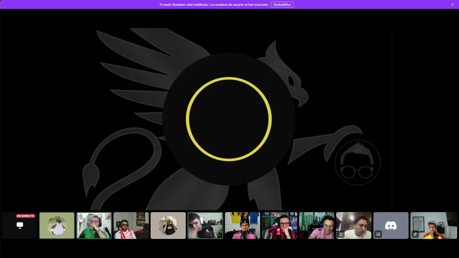The width and height of the screenshot is (459, 258).
Task: Click the 'El modo Streamer está habilitado' banner text
Action: click(214, 5)
